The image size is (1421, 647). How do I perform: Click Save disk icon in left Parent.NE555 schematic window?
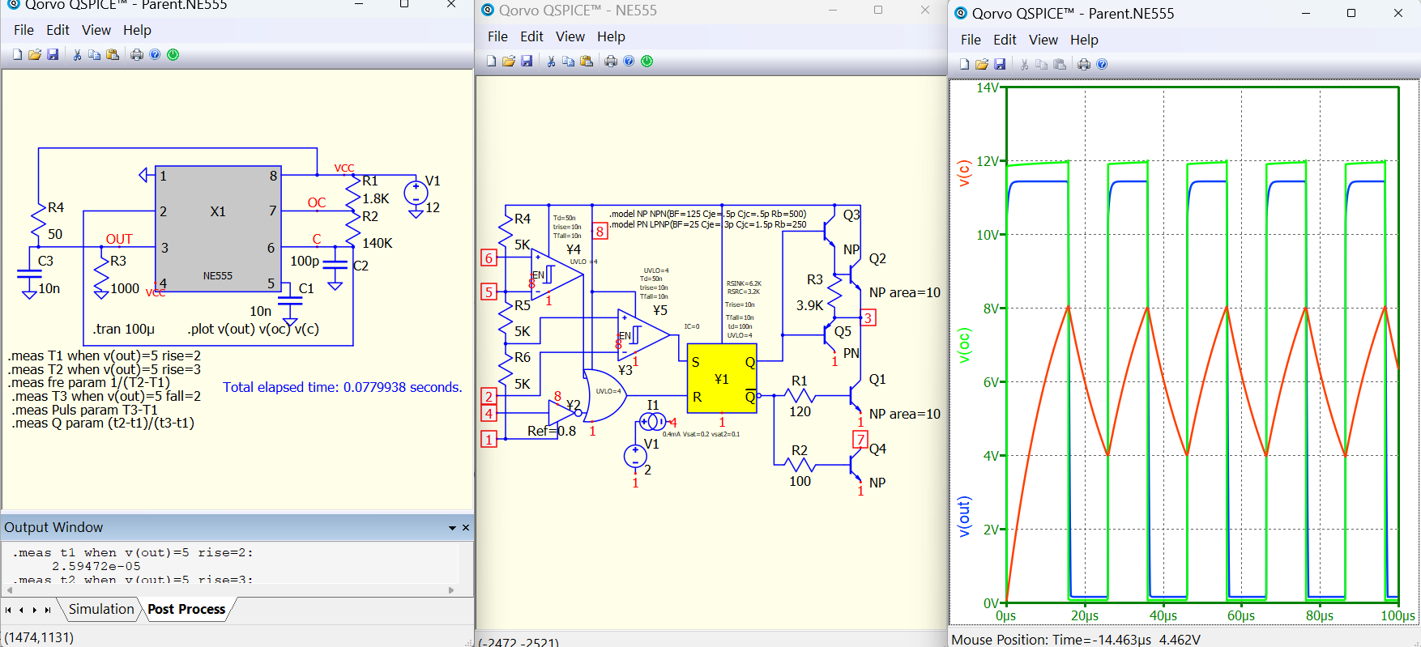pos(53,55)
